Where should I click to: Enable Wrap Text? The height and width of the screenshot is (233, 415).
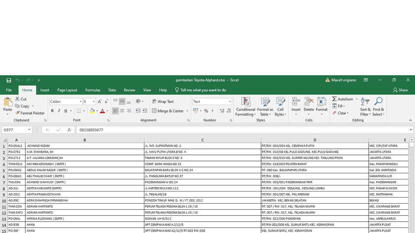[x=163, y=102]
